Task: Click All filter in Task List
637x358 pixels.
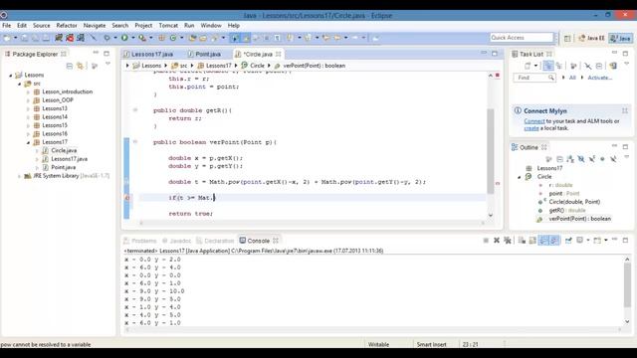Action: click(x=572, y=78)
